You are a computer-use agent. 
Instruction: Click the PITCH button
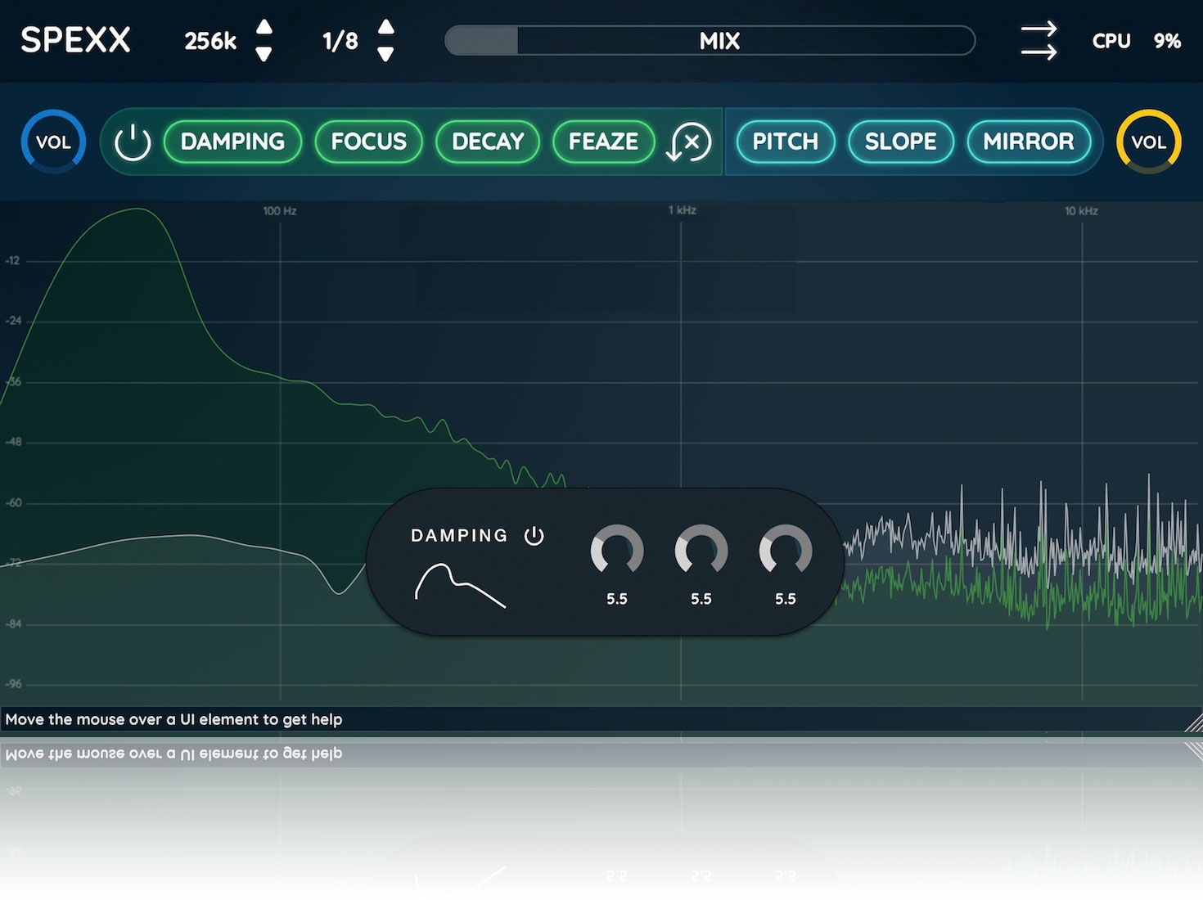tap(785, 142)
